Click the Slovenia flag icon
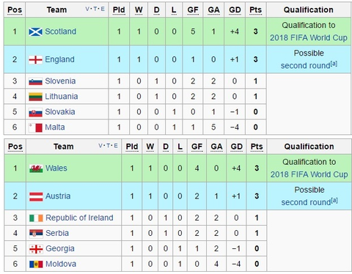The width and height of the screenshot is (352, 274). point(35,81)
